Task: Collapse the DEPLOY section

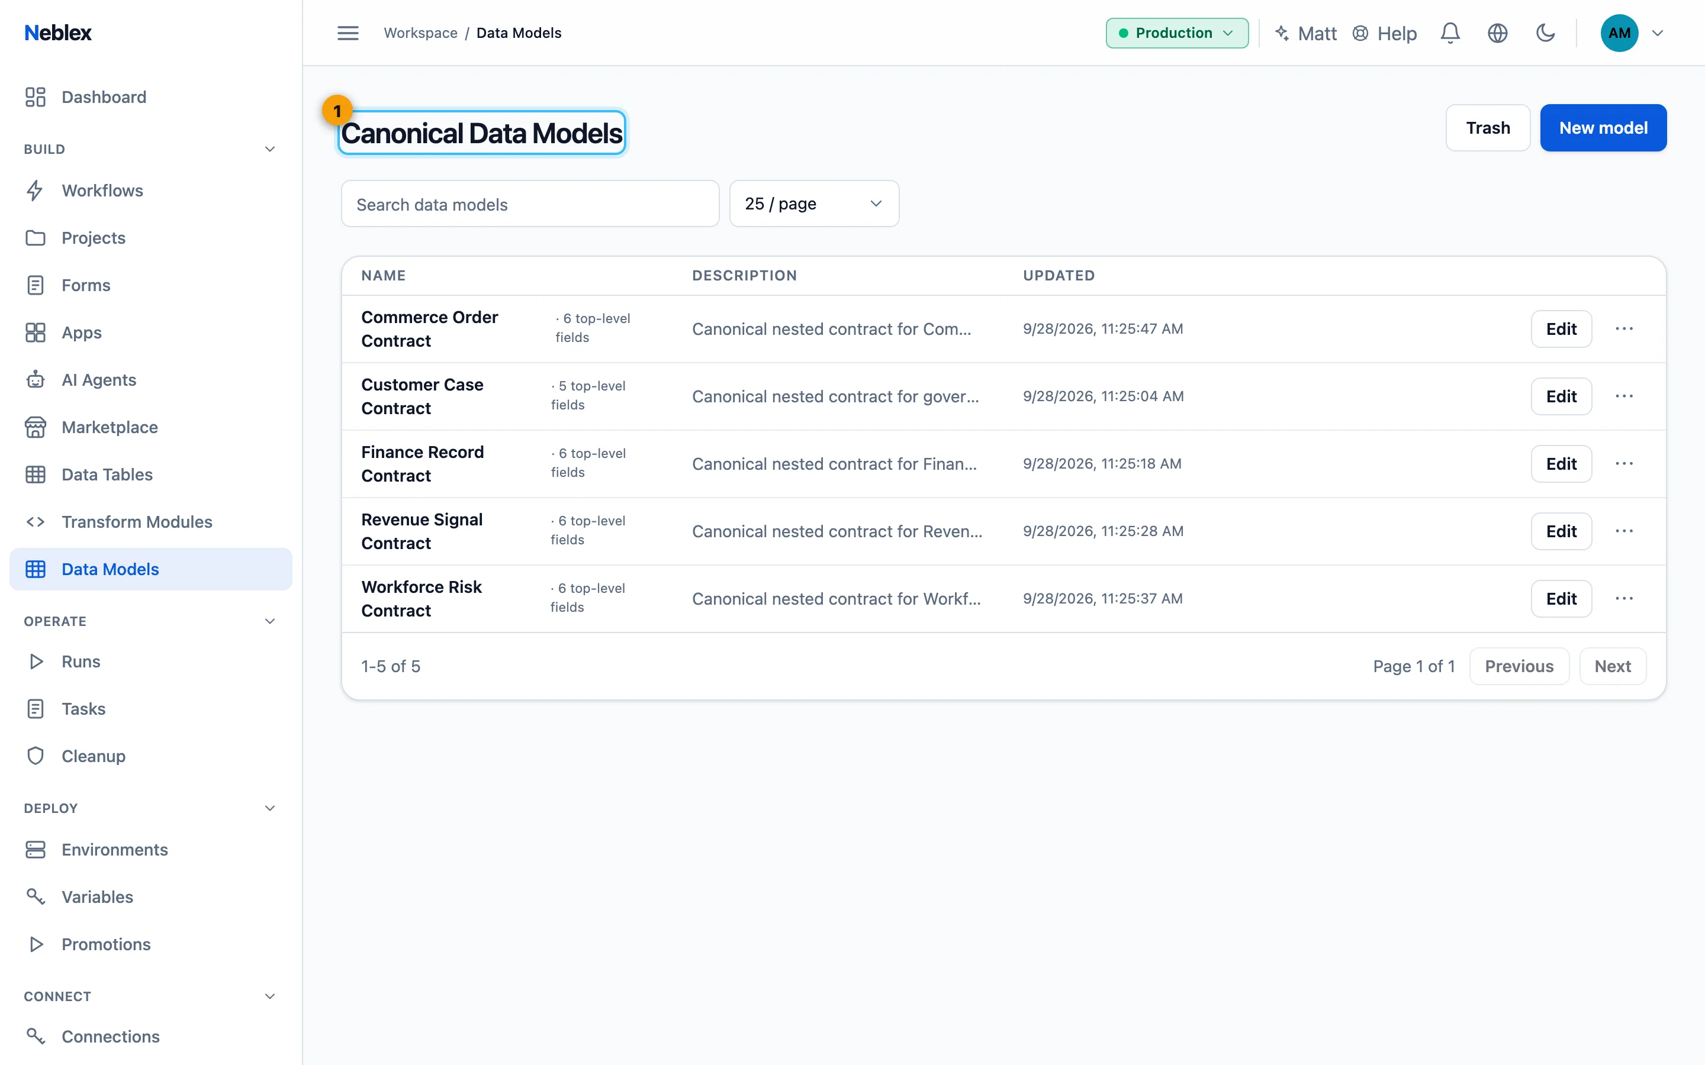Action: point(270,808)
